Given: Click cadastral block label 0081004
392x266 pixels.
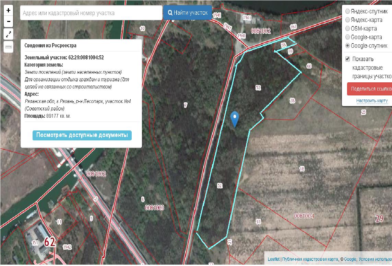Looking at the screenshot, I should (304, 216).
